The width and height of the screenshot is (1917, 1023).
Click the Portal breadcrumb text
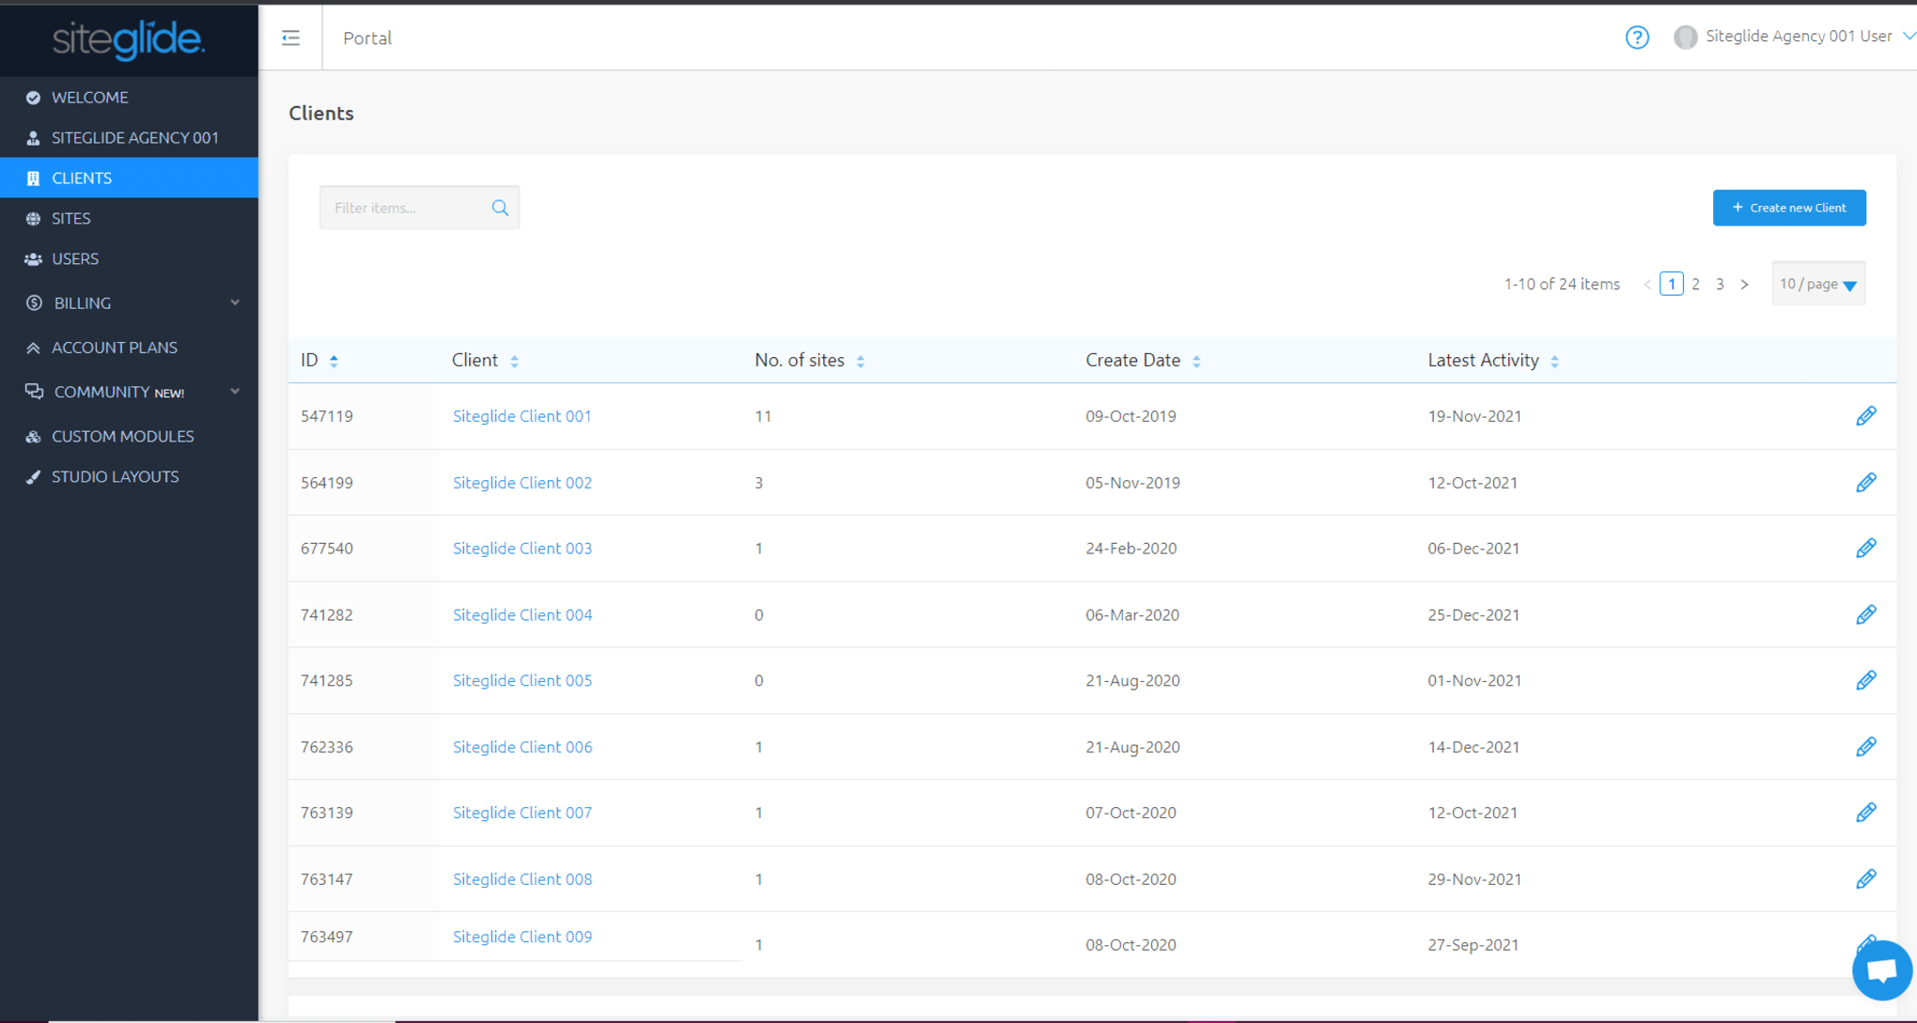(x=367, y=39)
